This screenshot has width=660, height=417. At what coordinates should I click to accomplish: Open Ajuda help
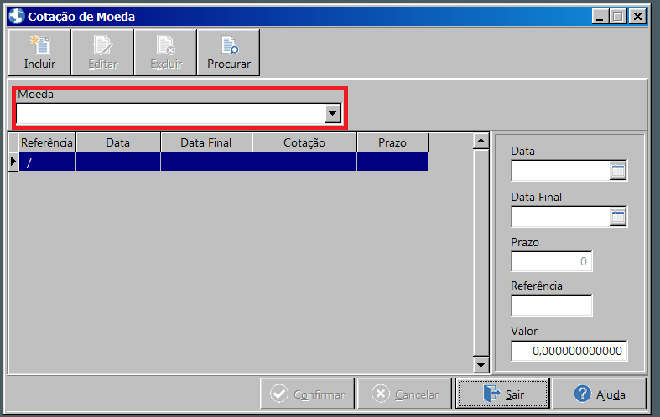pyautogui.click(x=600, y=394)
